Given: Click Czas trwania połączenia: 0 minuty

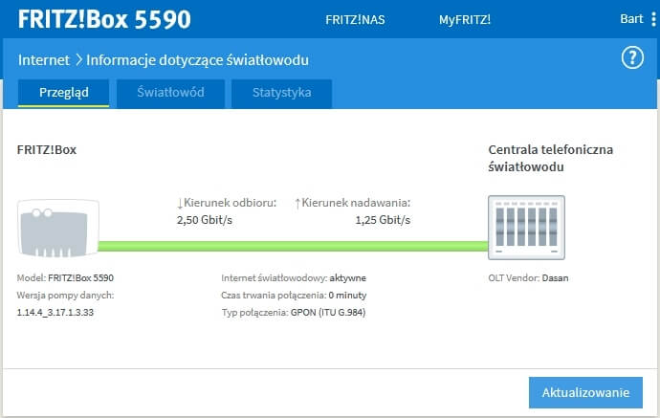Looking at the screenshot, I should tap(294, 295).
